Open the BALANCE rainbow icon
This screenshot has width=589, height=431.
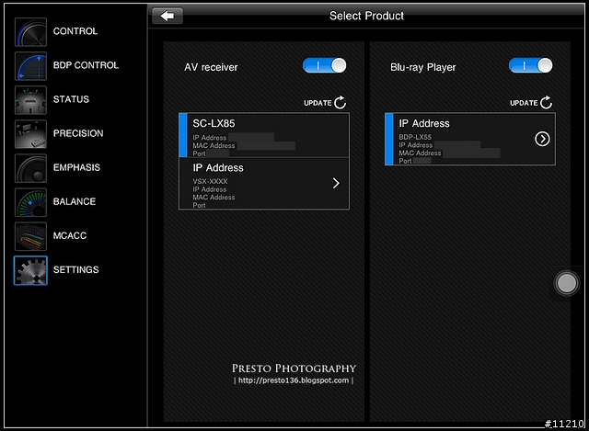click(x=30, y=202)
